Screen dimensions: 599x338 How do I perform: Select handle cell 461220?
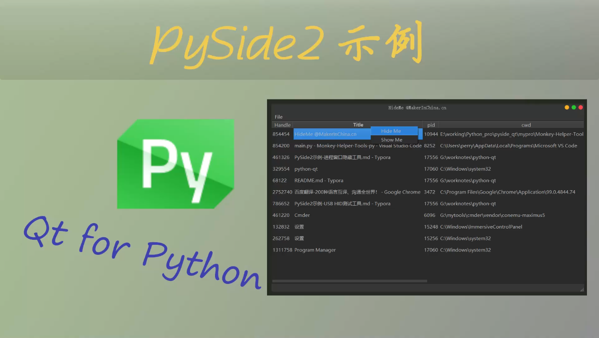(282, 215)
